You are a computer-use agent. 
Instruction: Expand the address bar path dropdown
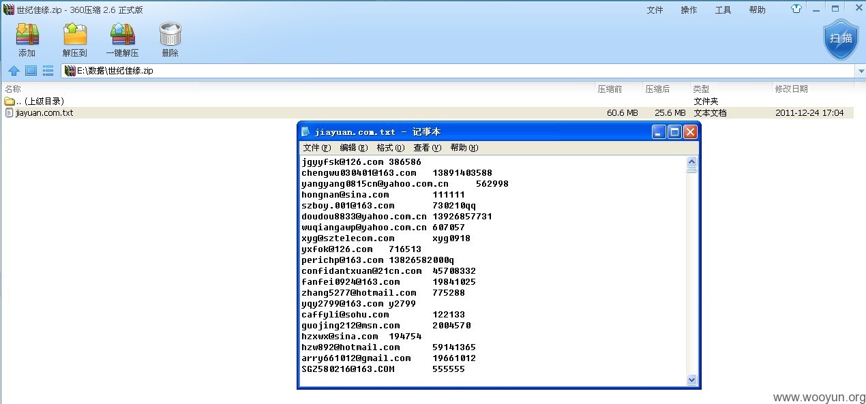point(859,71)
